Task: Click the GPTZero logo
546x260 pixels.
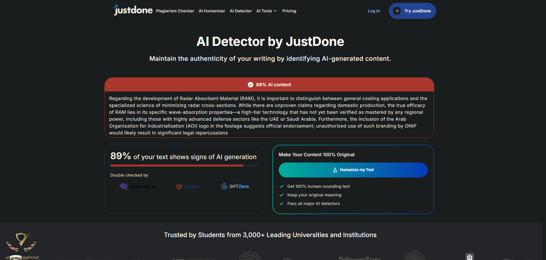Action: click(x=235, y=187)
